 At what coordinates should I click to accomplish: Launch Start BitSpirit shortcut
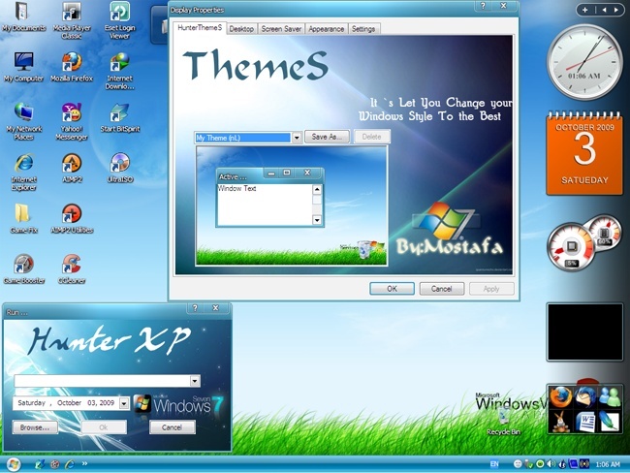tap(120, 117)
